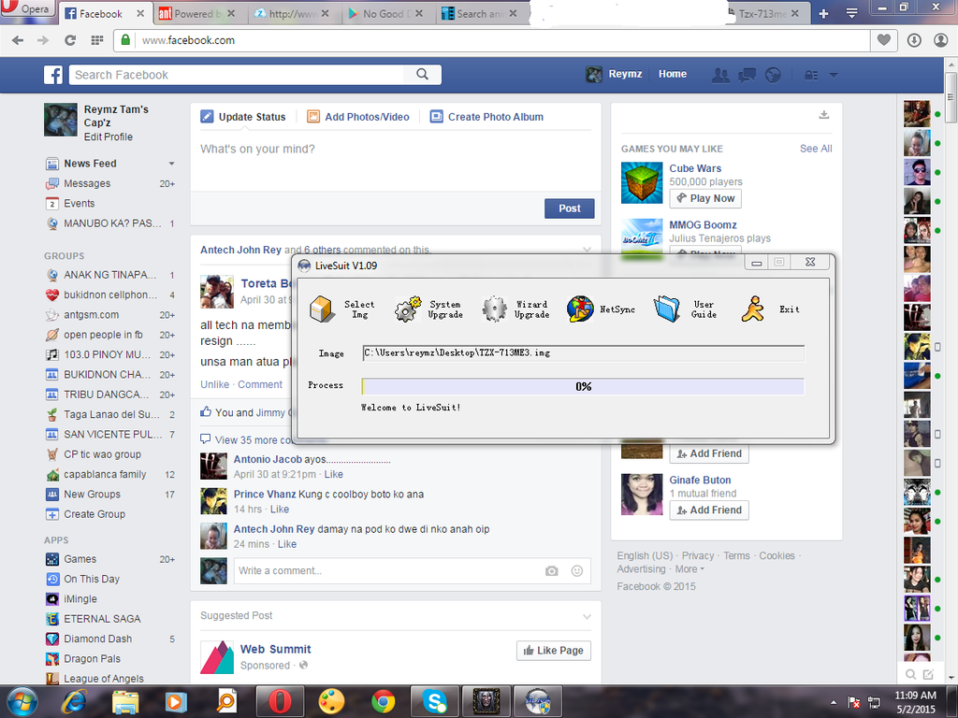Open the capablanca family group
The image size is (958, 718).
[105, 474]
